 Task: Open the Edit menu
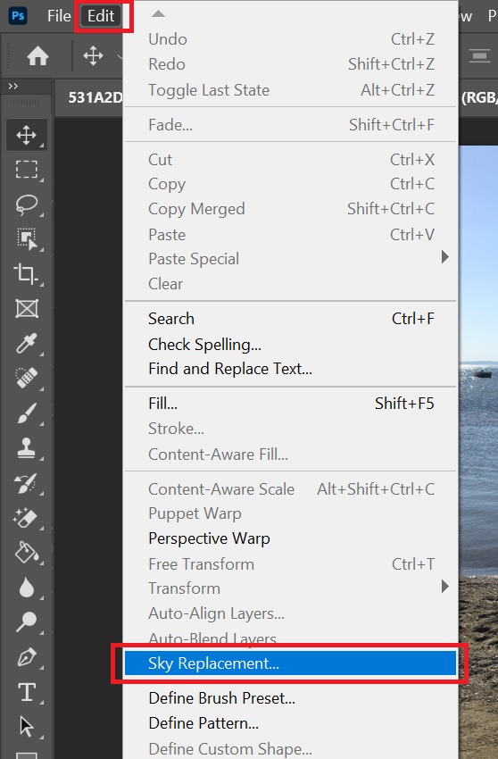coord(101,16)
